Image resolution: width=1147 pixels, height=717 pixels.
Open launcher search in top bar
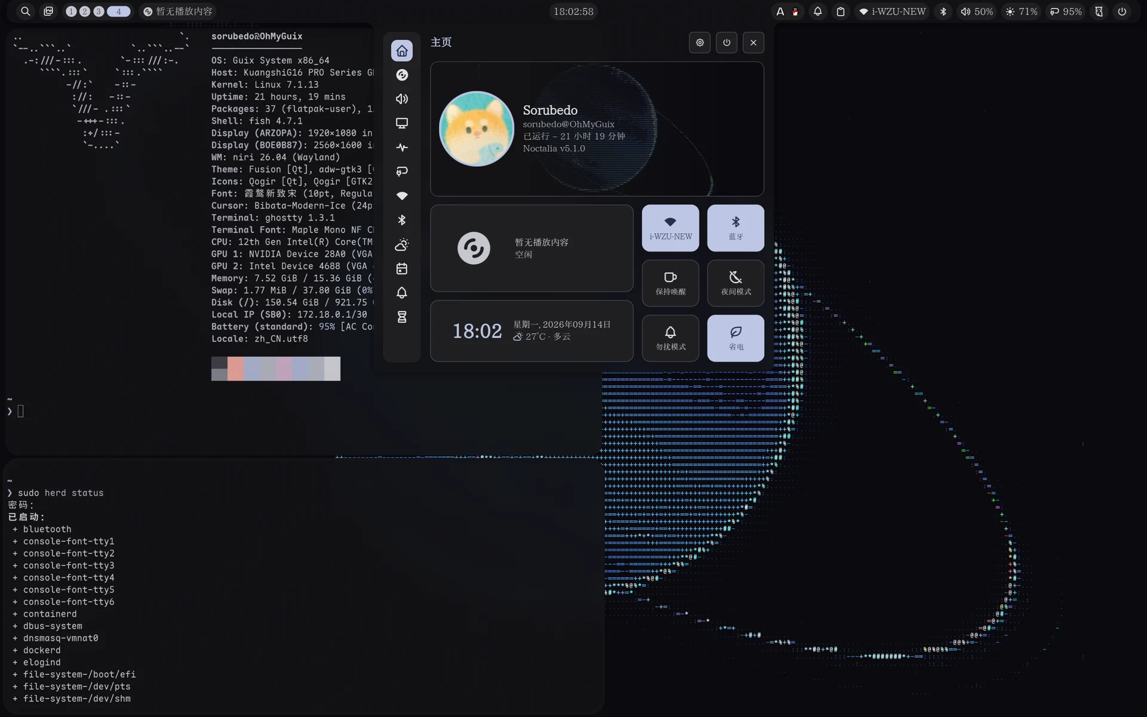25,11
